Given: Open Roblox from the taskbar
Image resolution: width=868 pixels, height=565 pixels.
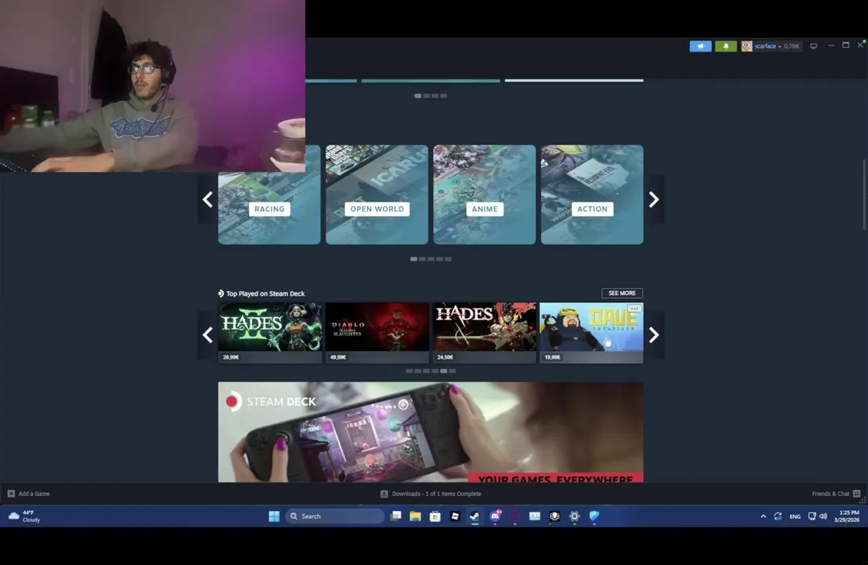Looking at the screenshot, I should tap(455, 516).
